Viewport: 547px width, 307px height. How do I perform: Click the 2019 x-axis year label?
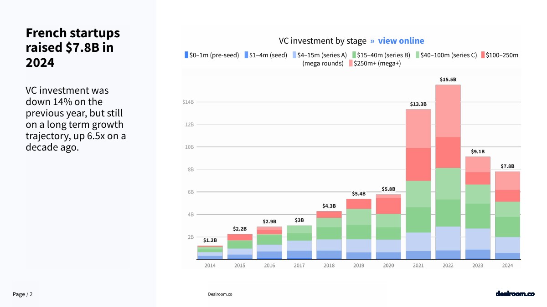pyautogui.click(x=359, y=266)
